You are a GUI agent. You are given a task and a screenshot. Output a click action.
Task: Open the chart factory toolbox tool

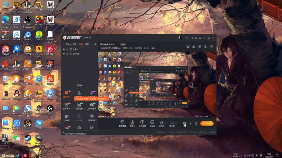(79, 106)
